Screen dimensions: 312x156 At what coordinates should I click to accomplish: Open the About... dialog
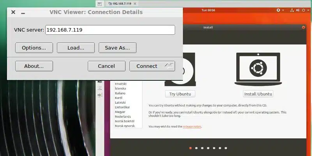coord(34,66)
